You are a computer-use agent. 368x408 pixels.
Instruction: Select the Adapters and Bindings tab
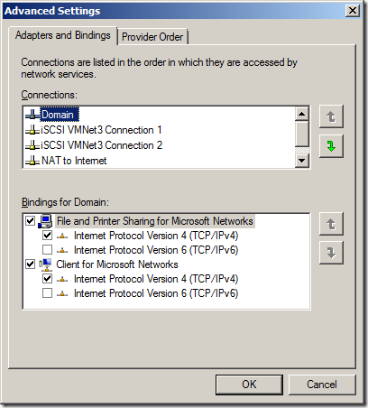[63, 35]
